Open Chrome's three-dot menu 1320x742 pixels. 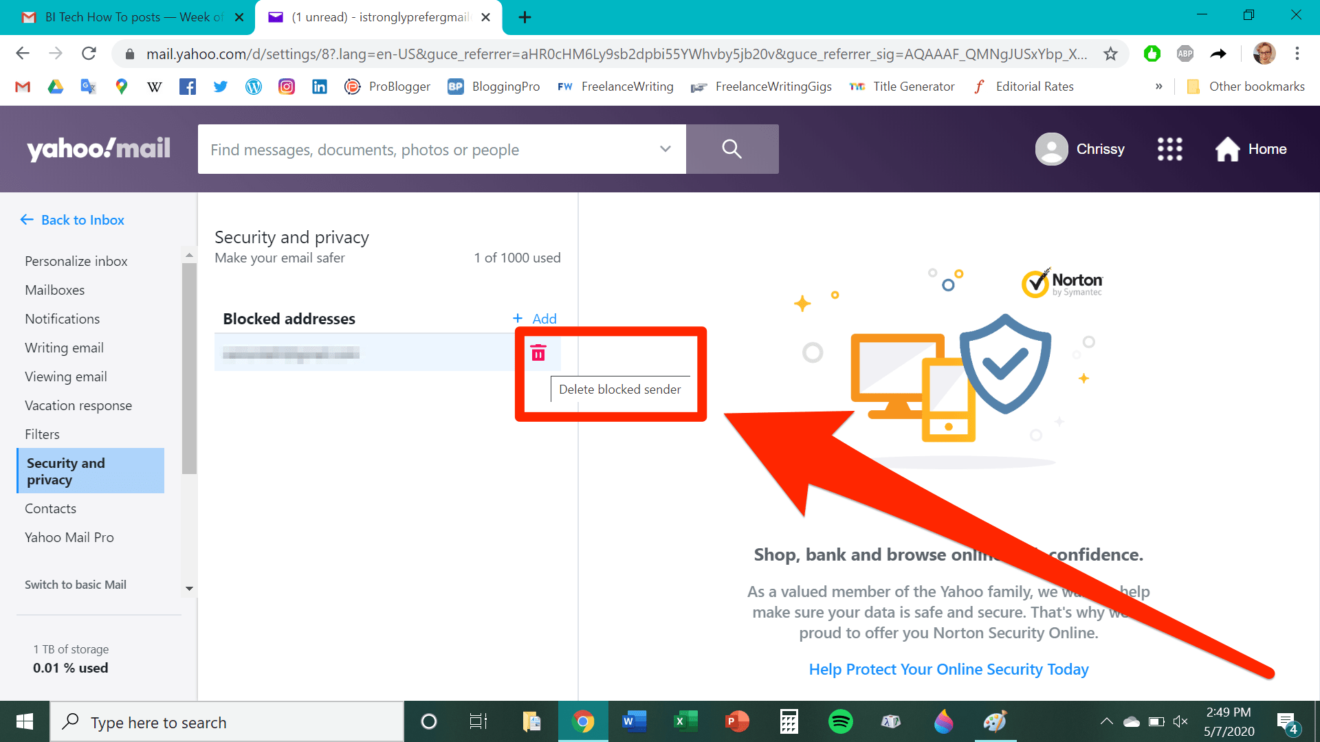click(1297, 54)
